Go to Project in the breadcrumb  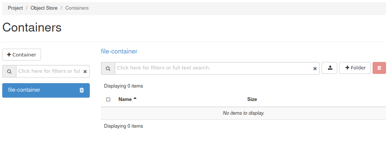[15, 8]
